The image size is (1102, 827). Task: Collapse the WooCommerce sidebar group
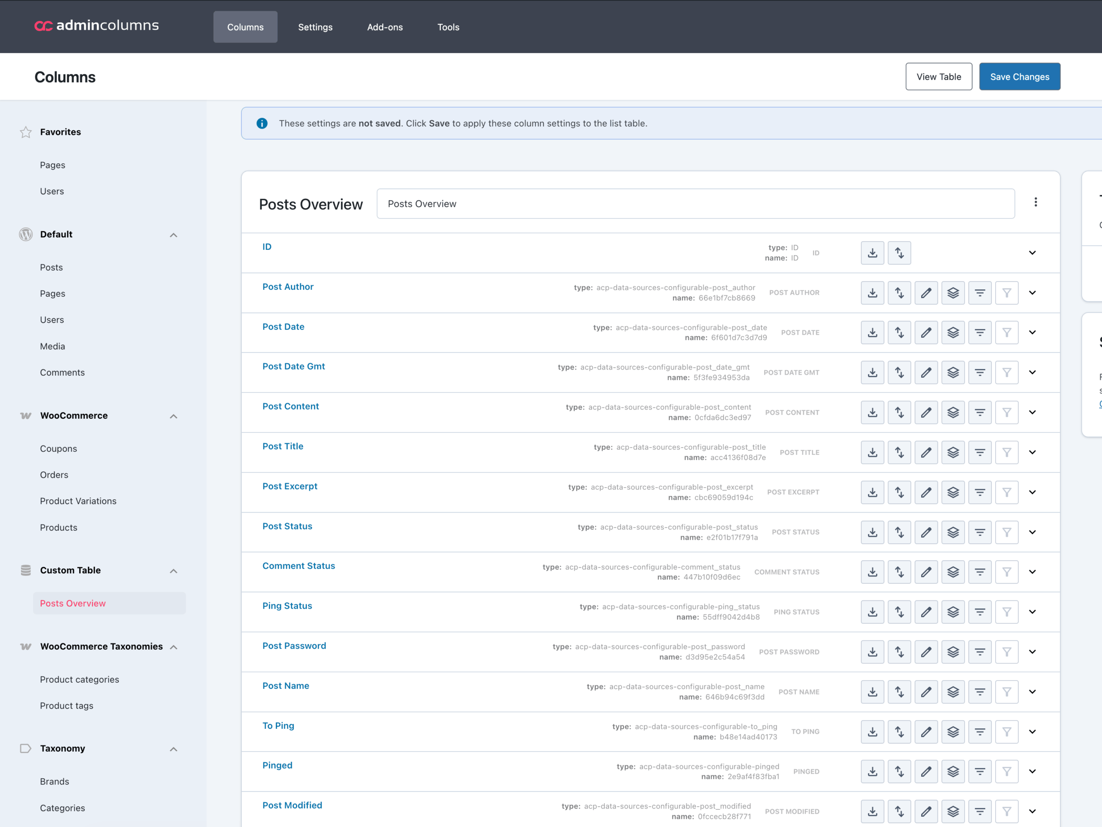tap(173, 416)
